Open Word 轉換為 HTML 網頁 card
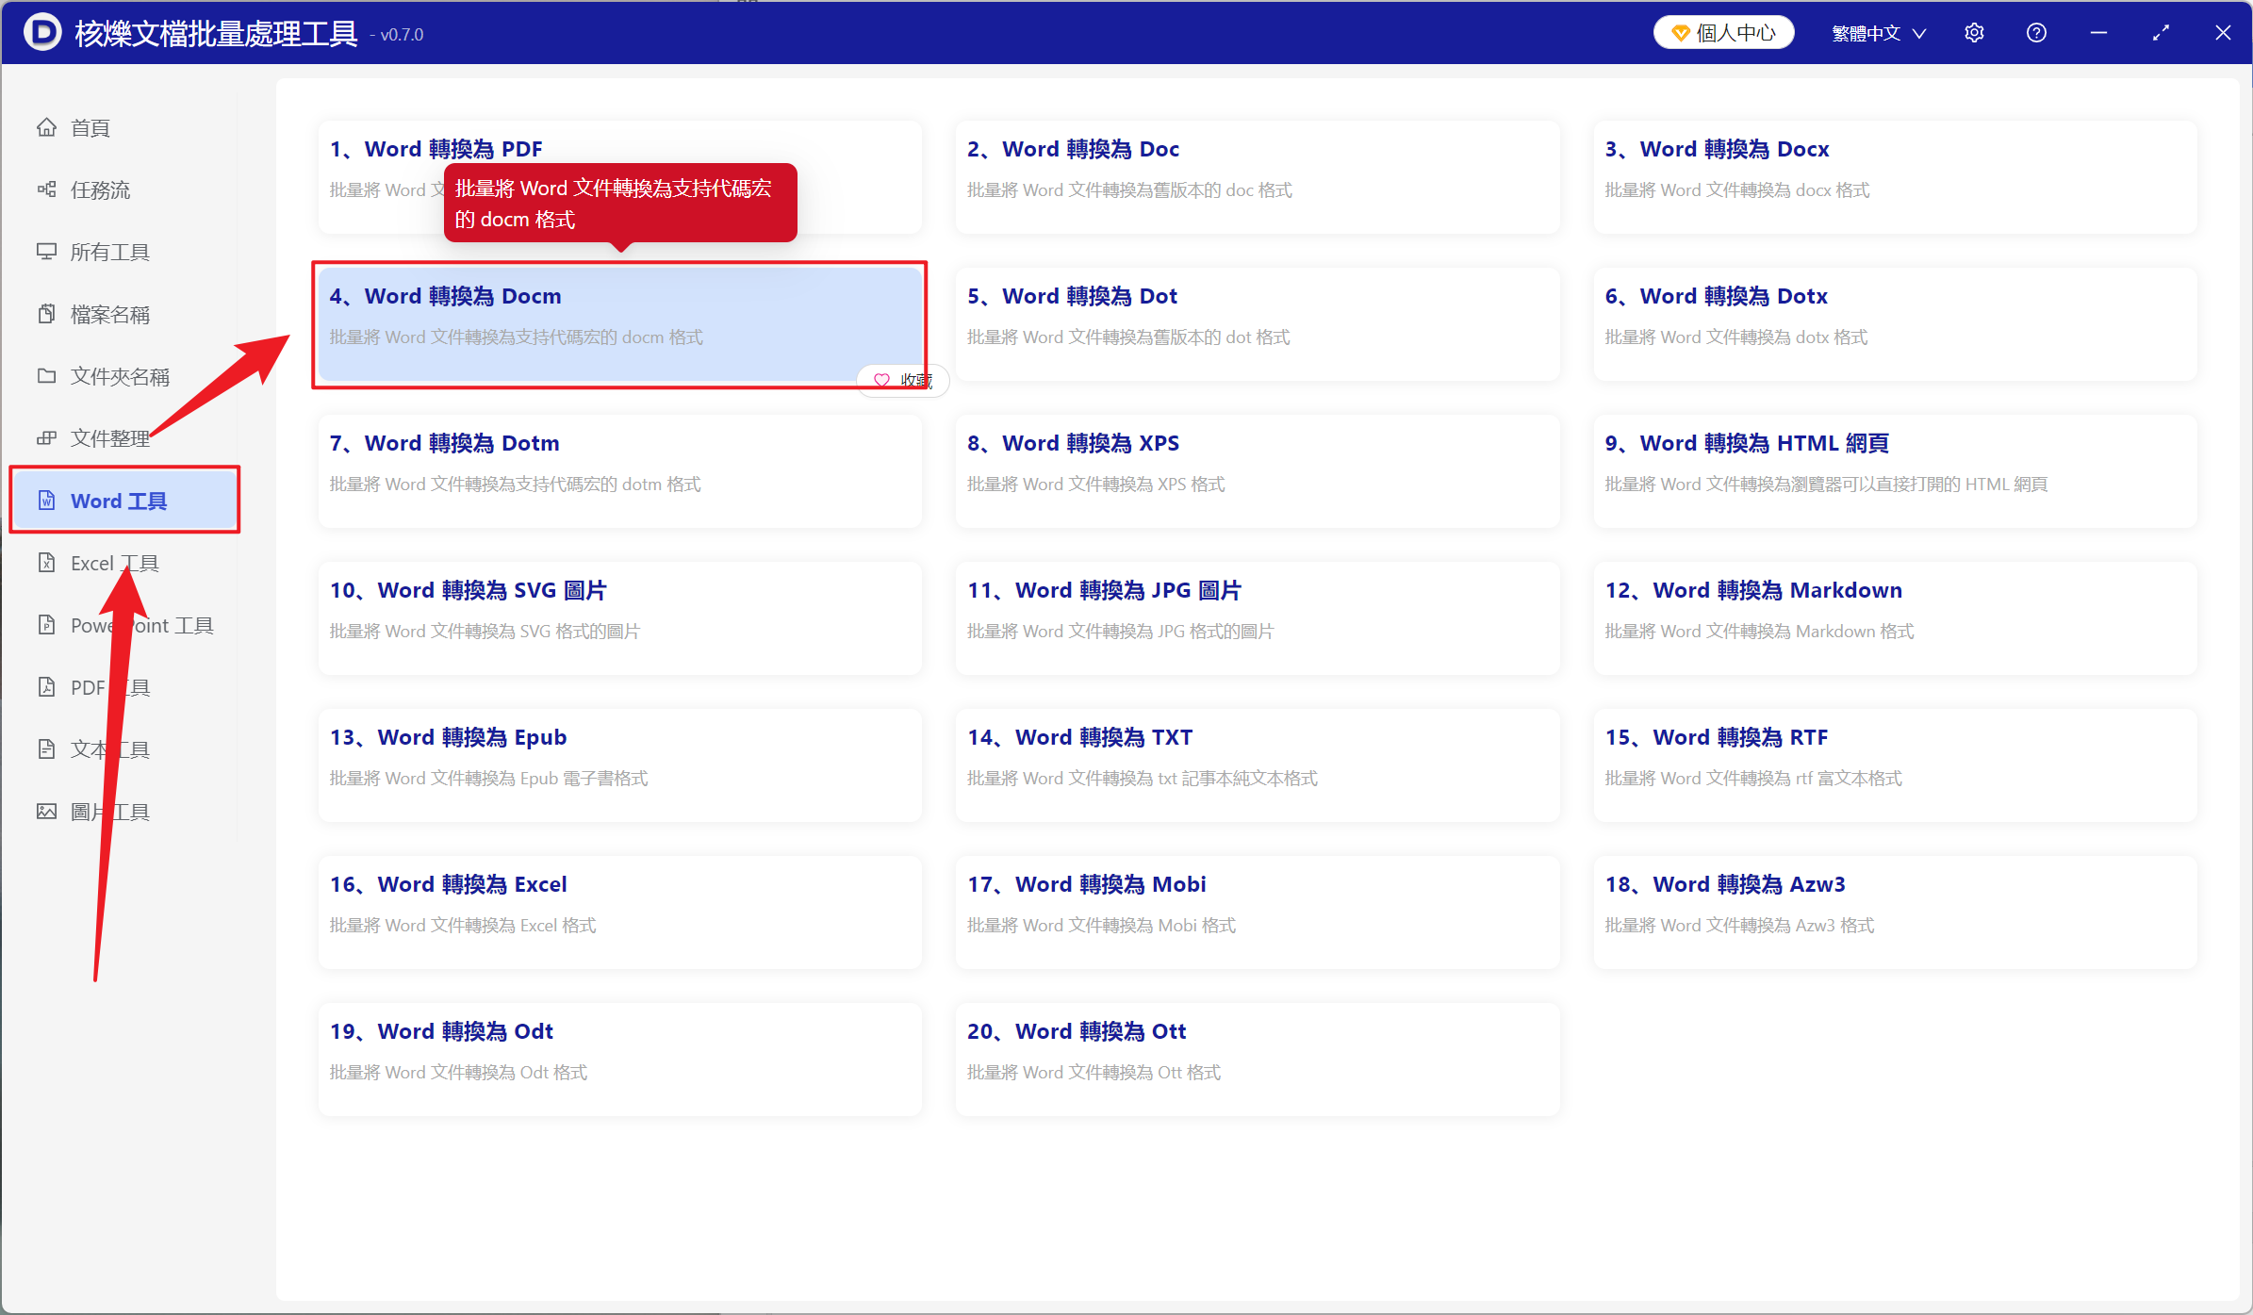Viewport: 2253px width, 1315px height. coord(1895,470)
